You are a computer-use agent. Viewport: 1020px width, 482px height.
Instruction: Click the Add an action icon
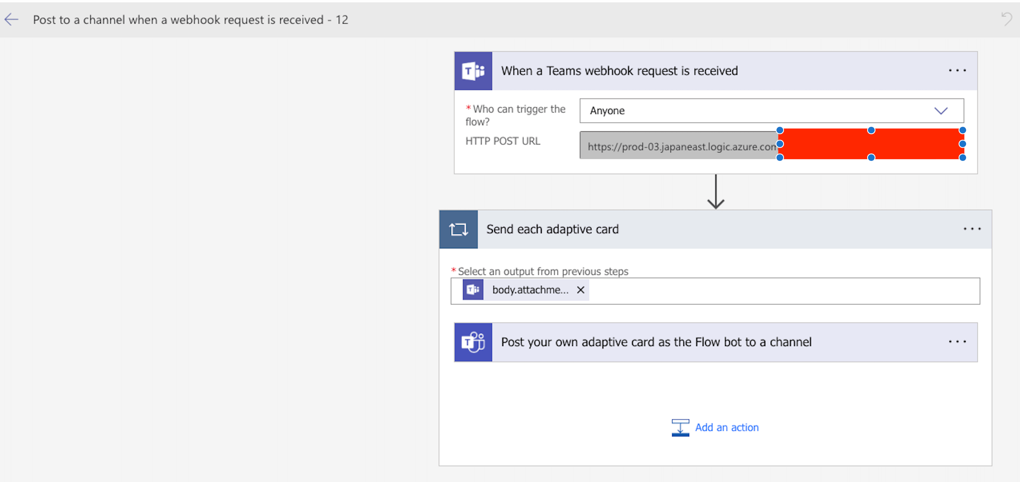click(x=680, y=427)
